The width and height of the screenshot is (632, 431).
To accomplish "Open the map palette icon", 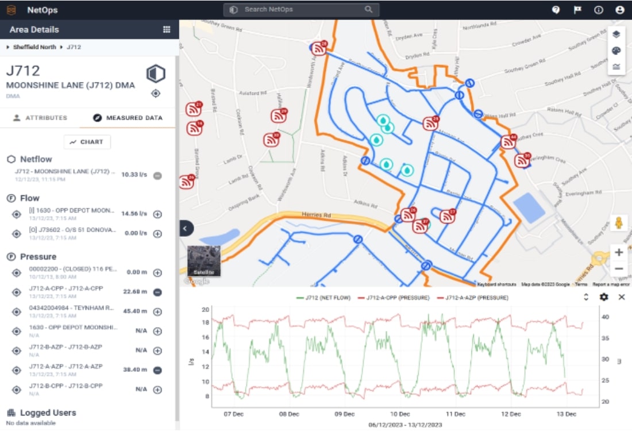I will (616, 51).
